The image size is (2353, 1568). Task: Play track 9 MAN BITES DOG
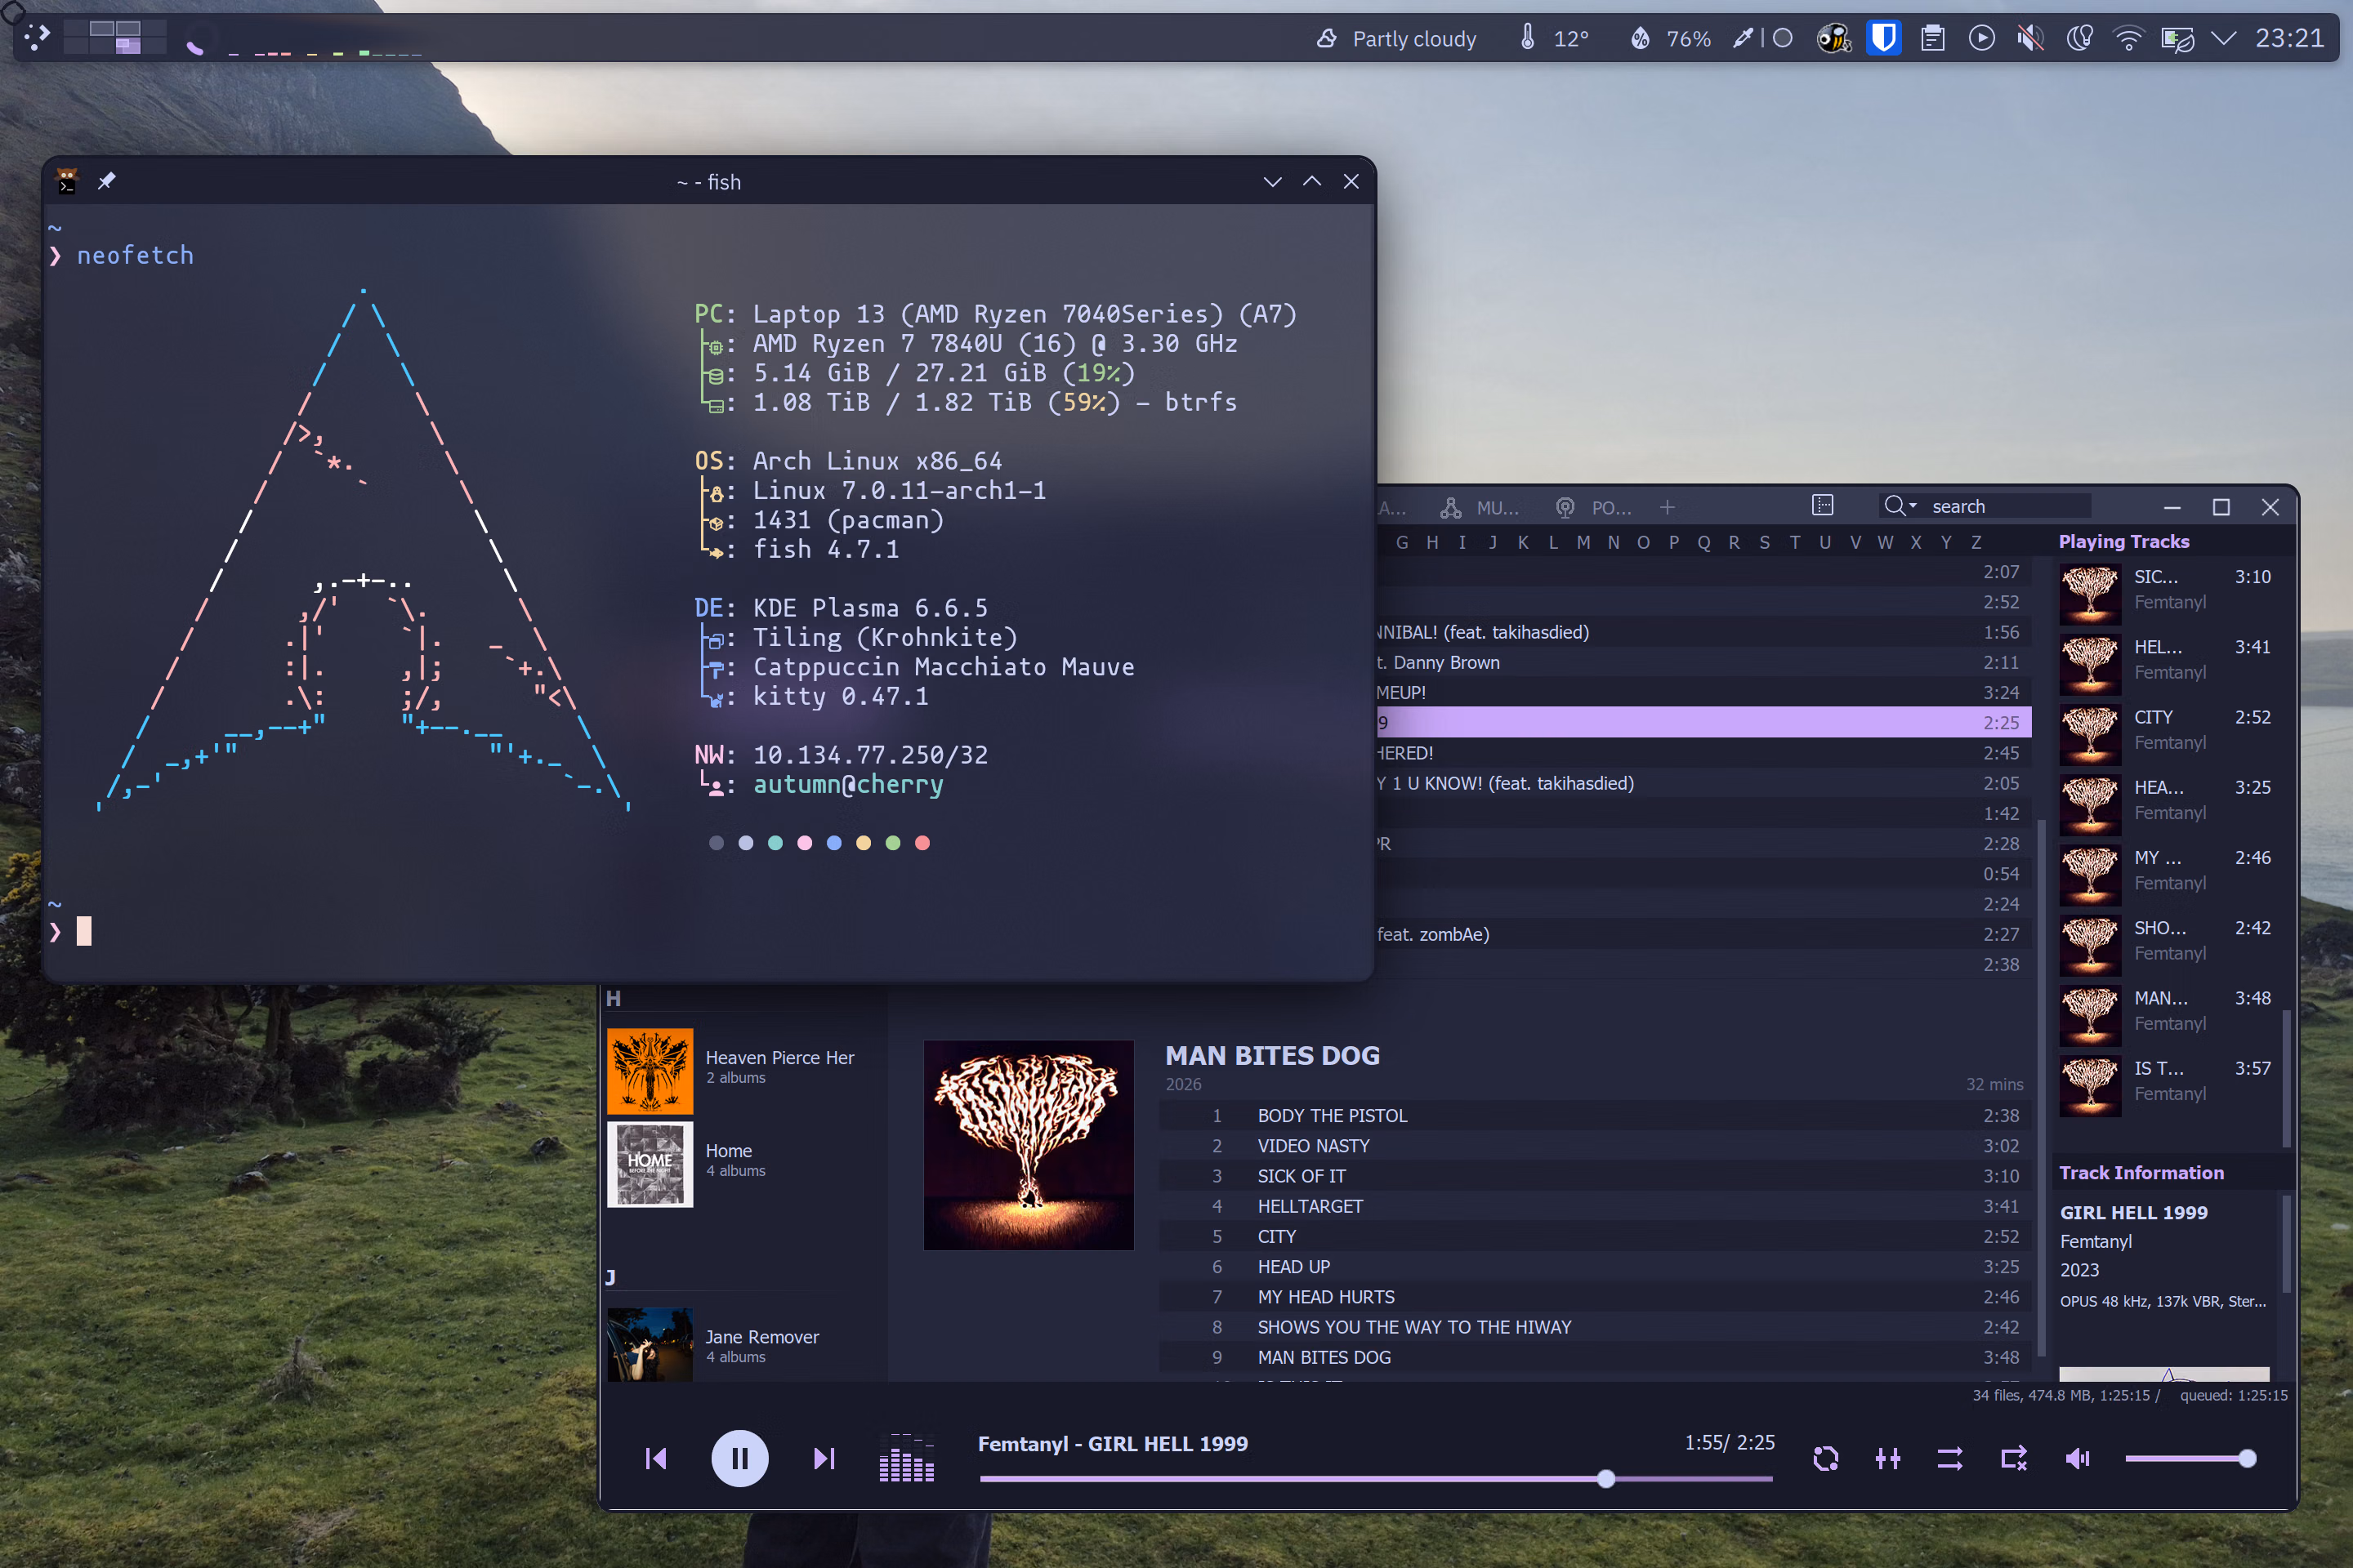(1595, 1357)
